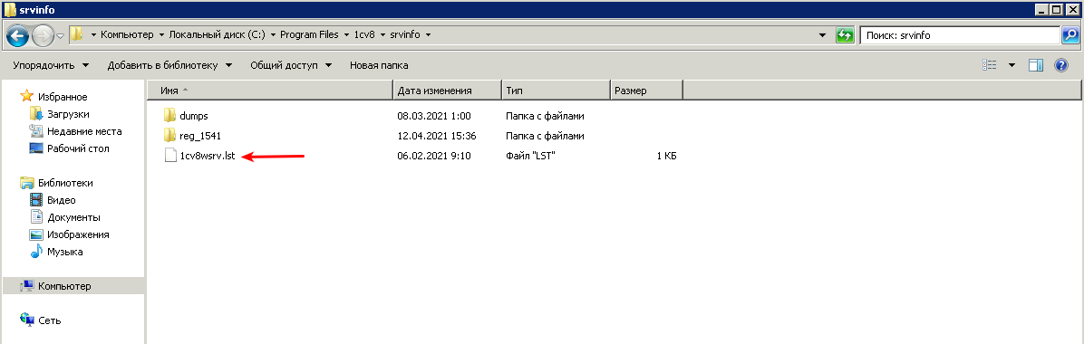1084x344 pixels.
Task: Open Избранное in the navigation pane
Action: click(x=63, y=97)
